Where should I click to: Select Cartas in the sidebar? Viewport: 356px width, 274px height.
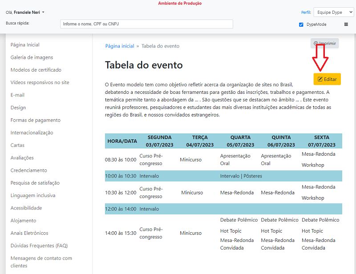tap(17, 145)
